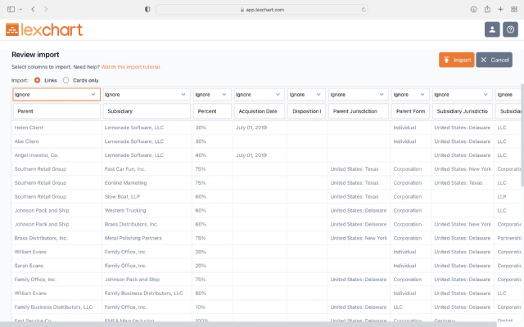Viewport: 524px width, 327px height.
Task: Click the privacy shield icon
Action: (147, 9)
